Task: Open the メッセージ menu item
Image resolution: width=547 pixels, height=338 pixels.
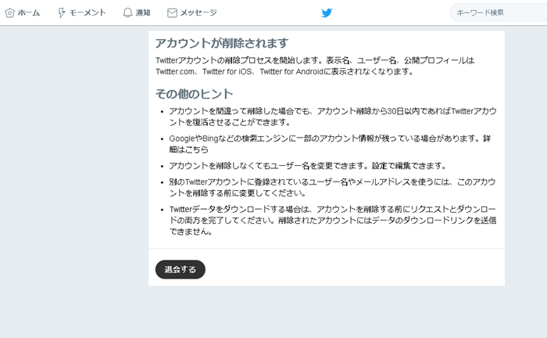Action: [x=192, y=13]
